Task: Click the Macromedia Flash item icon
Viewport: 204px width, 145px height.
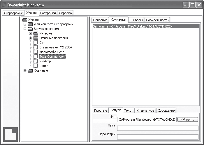Action: click(x=36, y=52)
